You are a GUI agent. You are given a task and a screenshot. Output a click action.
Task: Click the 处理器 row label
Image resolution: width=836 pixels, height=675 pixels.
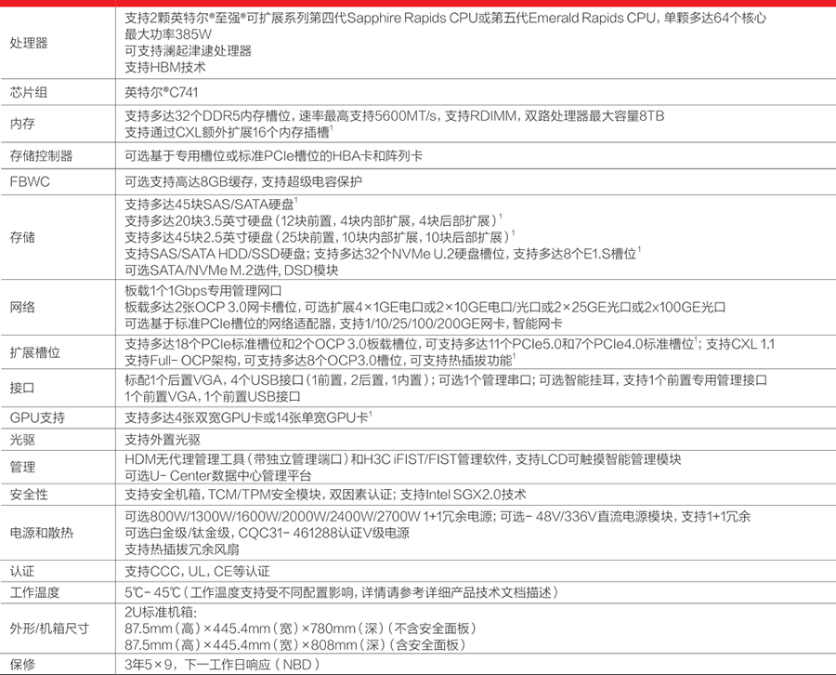29,43
